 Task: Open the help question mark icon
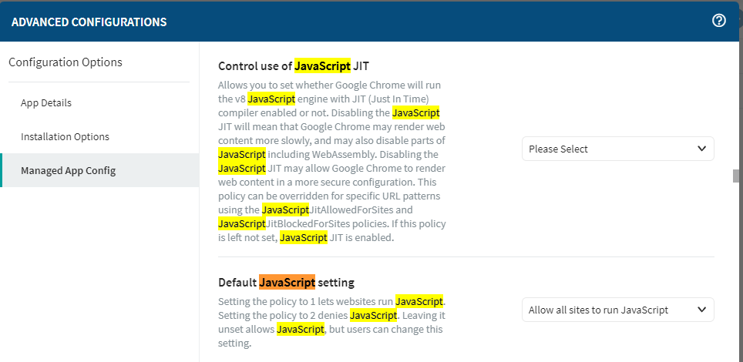point(719,21)
